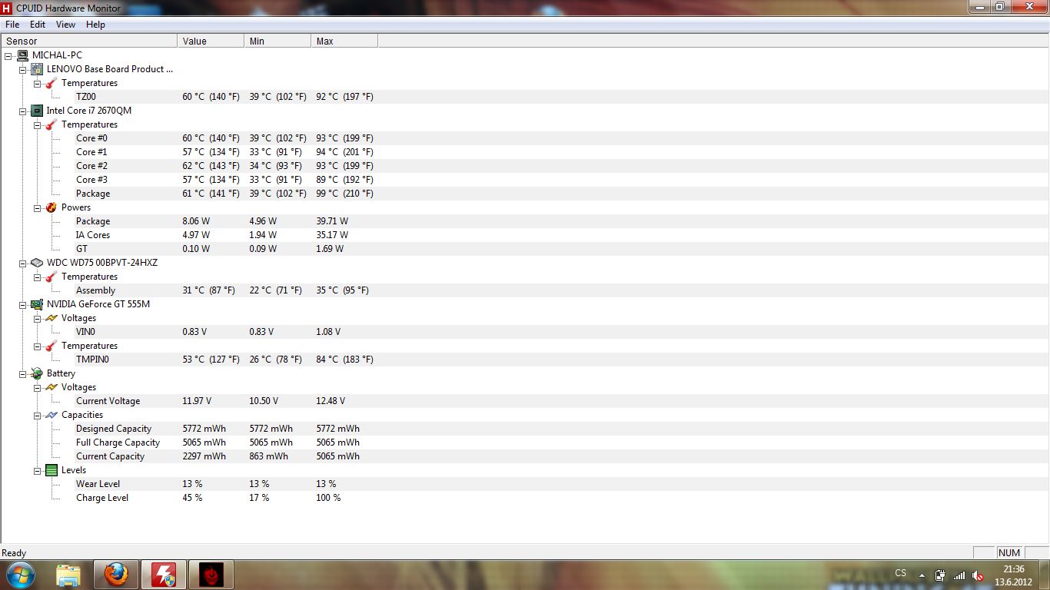Image resolution: width=1050 pixels, height=590 pixels.
Task: Collapse Battery Capacities section expander
Action: [38, 415]
